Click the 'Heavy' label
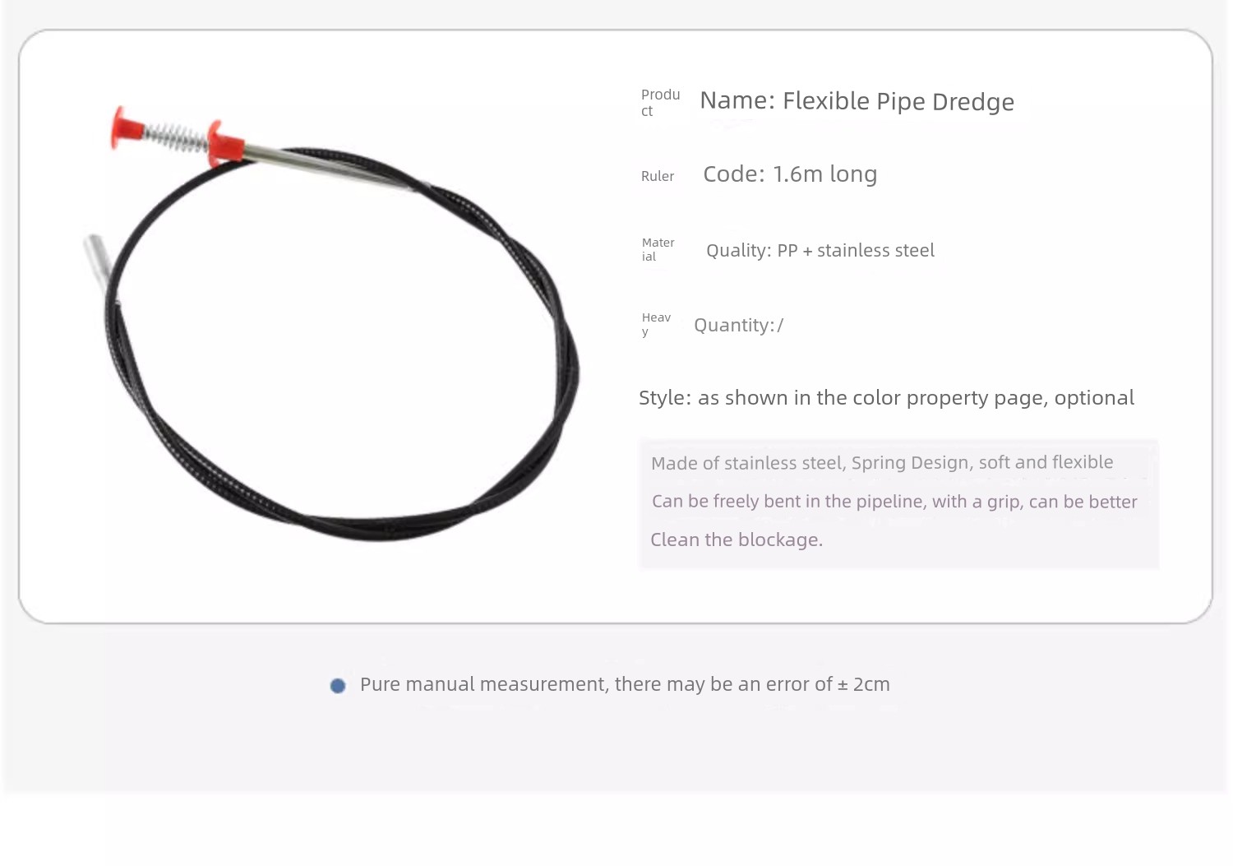This screenshot has width=1233, height=866. tap(656, 324)
